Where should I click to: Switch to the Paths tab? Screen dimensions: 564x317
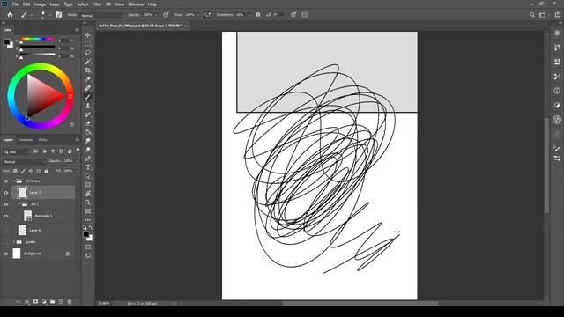[x=42, y=139]
